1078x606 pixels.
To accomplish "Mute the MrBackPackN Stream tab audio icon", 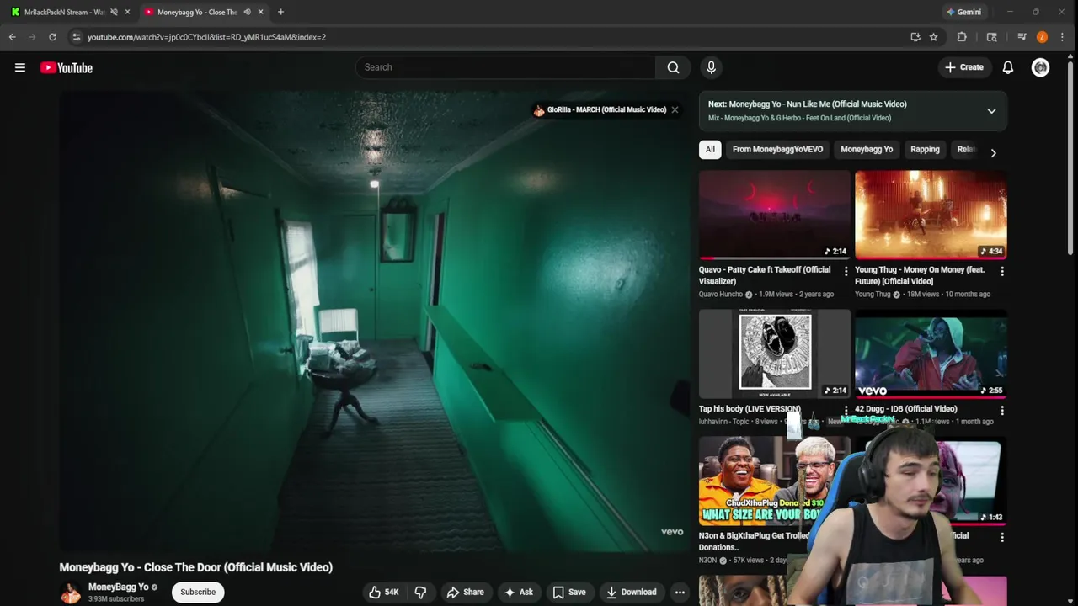I will click(114, 12).
